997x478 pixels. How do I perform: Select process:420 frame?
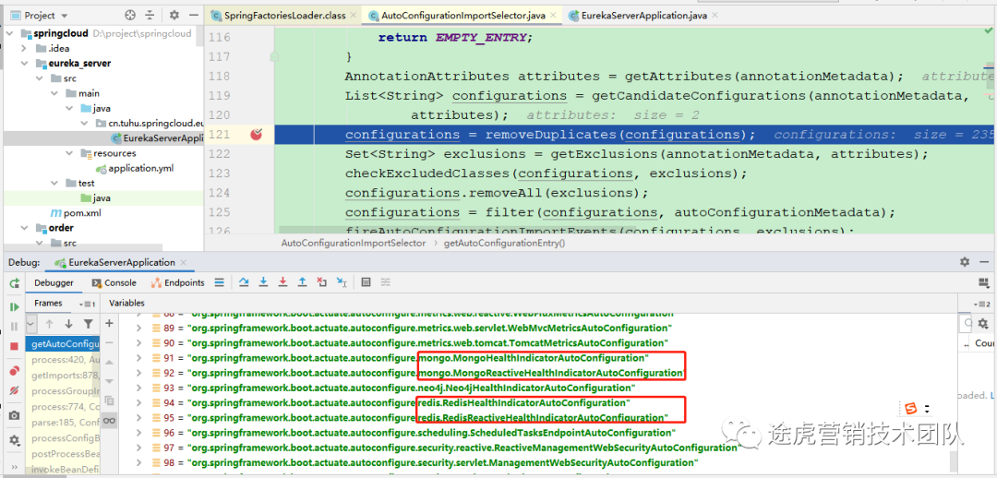click(63, 360)
